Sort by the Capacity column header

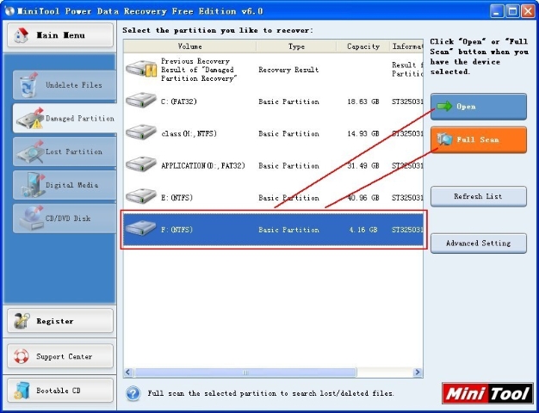point(363,46)
